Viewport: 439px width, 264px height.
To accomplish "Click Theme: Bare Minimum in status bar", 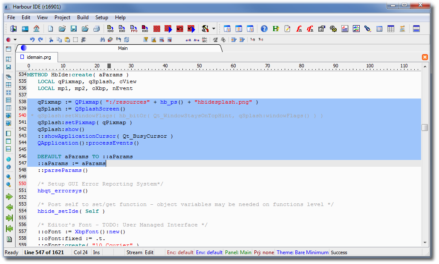I will click(302, 252).
